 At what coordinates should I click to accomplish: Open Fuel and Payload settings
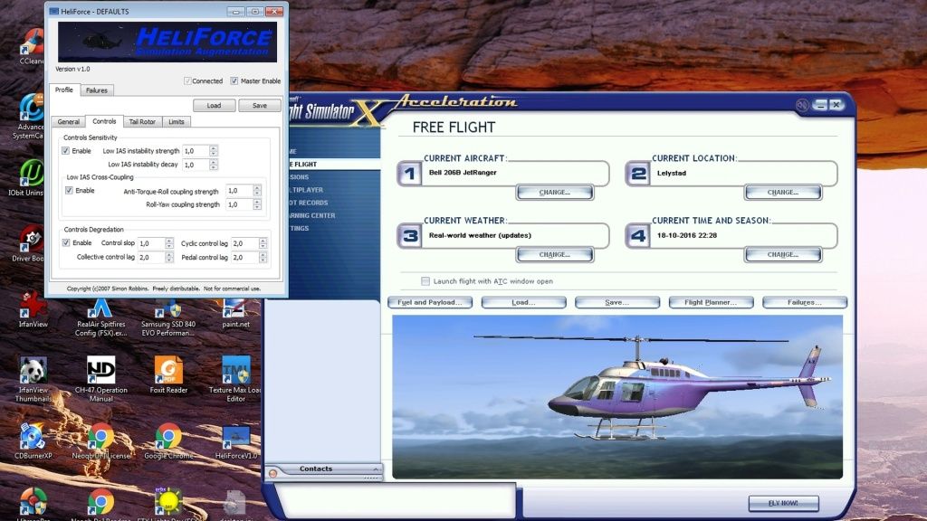(x=430, y=302)
